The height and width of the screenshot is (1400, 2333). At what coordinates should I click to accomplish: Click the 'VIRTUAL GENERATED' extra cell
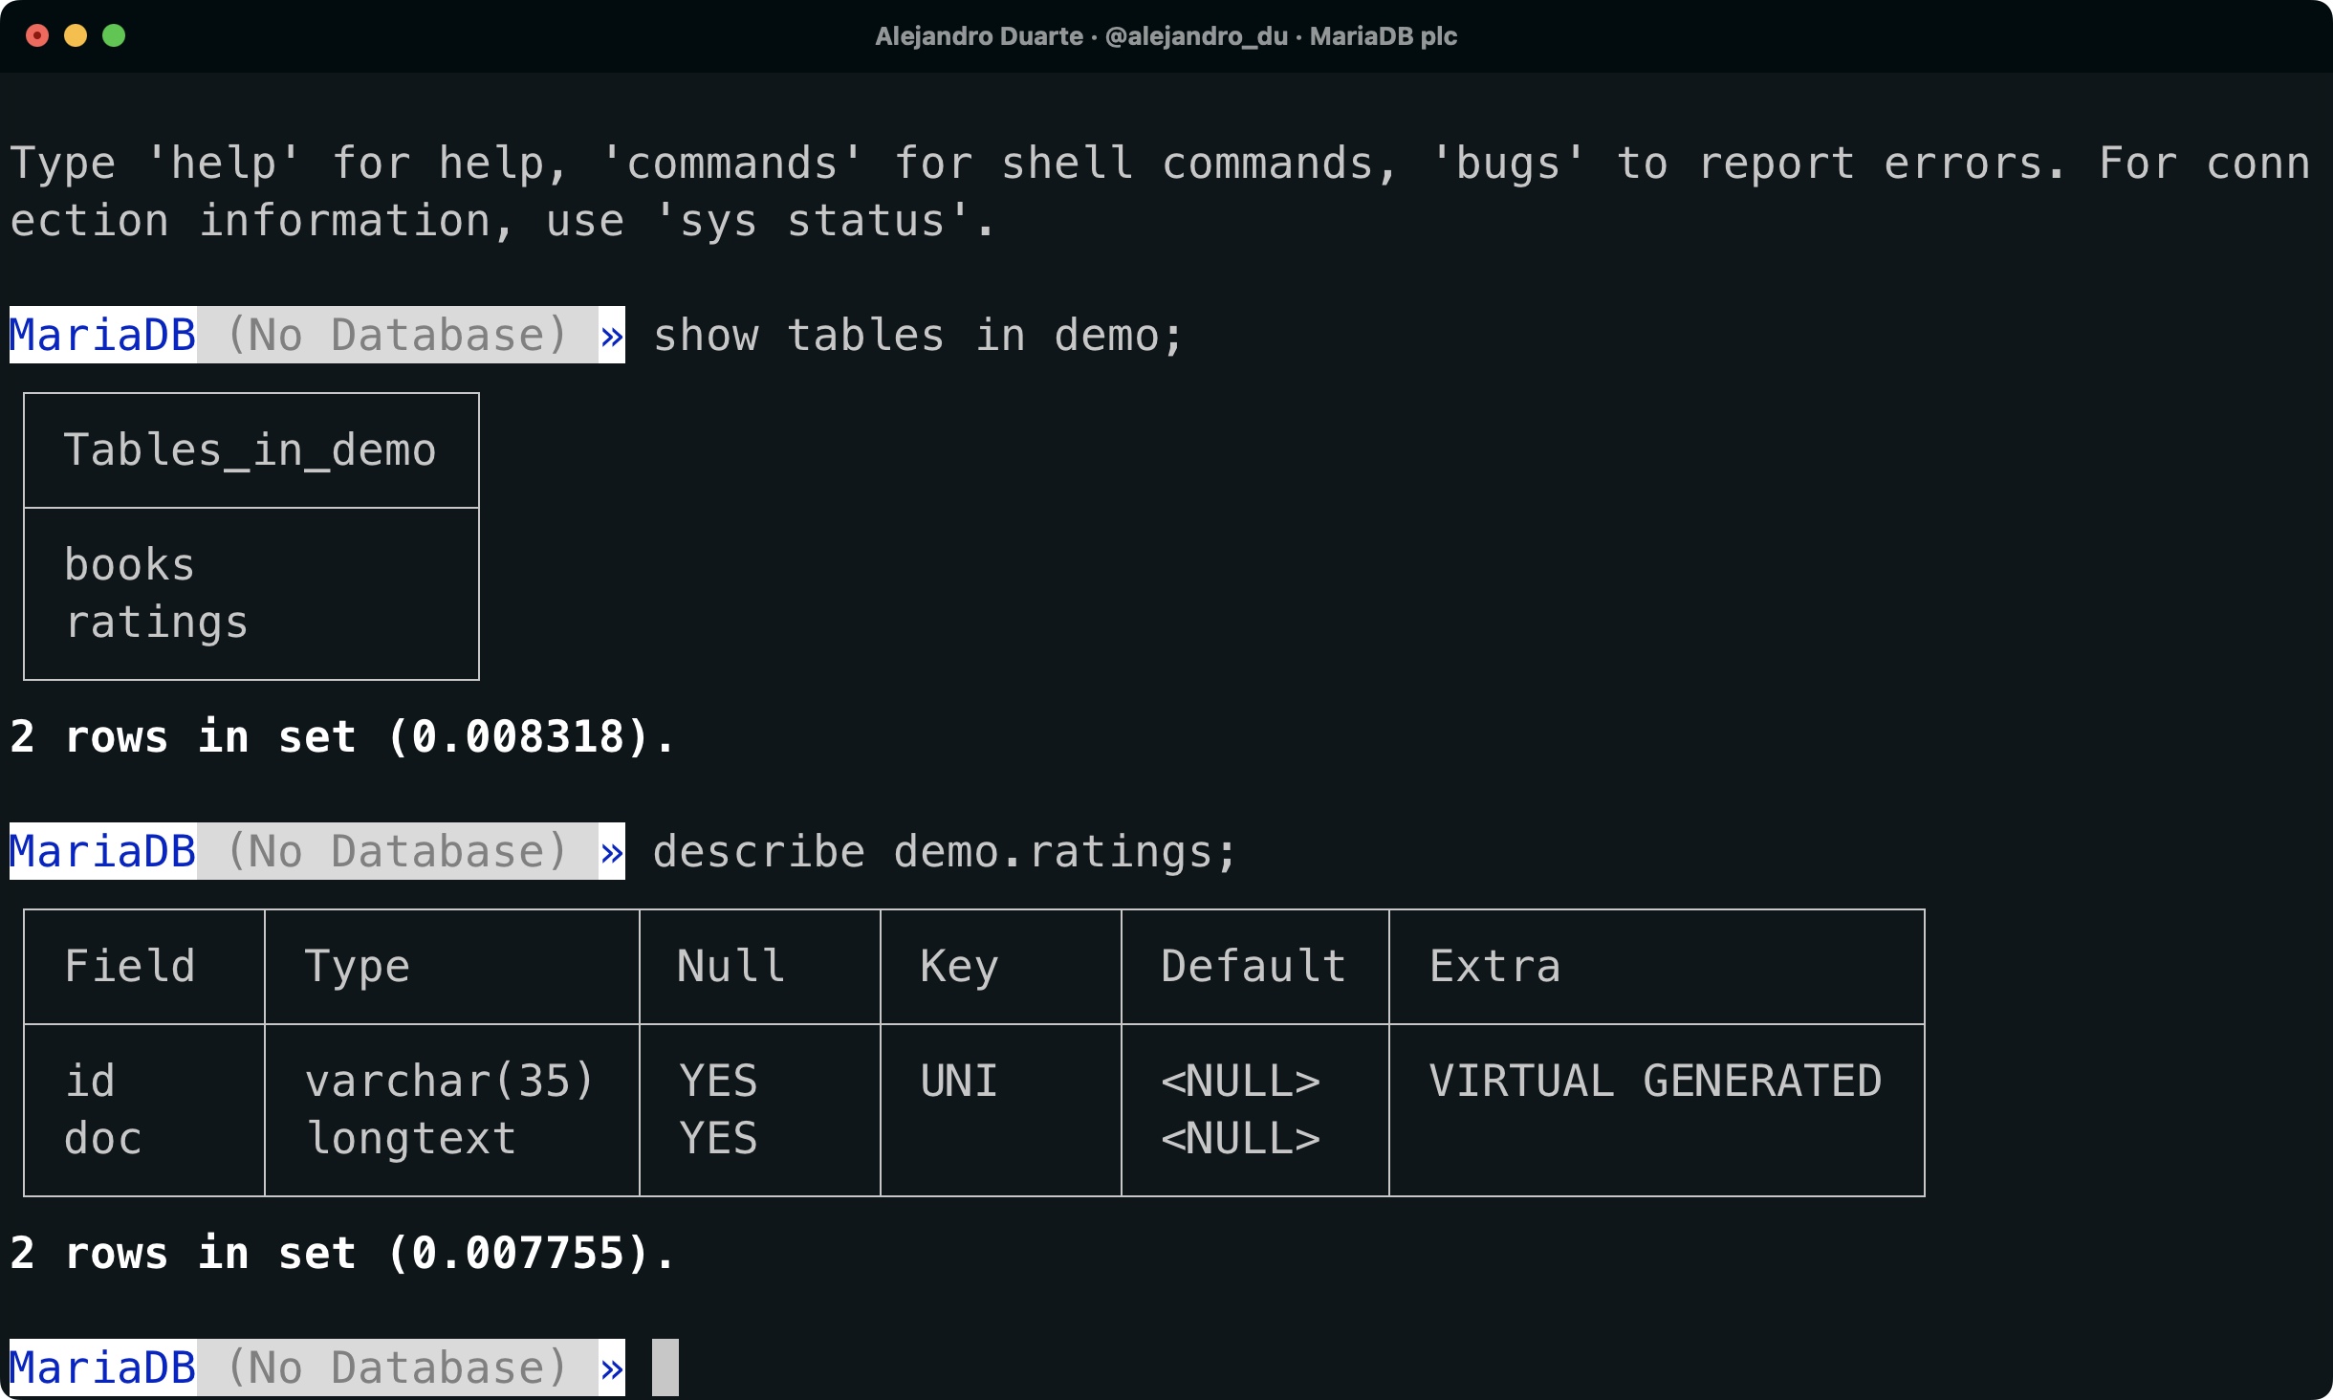coord(1655,1082)
